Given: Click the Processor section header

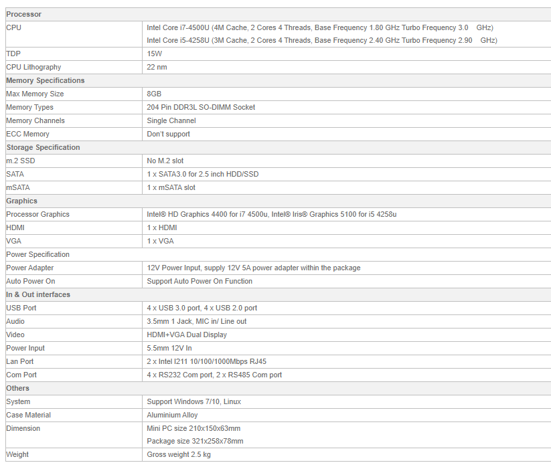Looking at the screenshot, I should coord(23,14).
